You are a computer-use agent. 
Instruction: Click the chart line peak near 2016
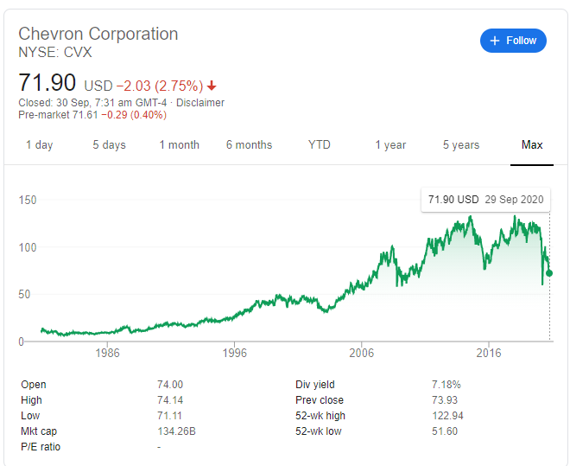[x=470, y=217]
